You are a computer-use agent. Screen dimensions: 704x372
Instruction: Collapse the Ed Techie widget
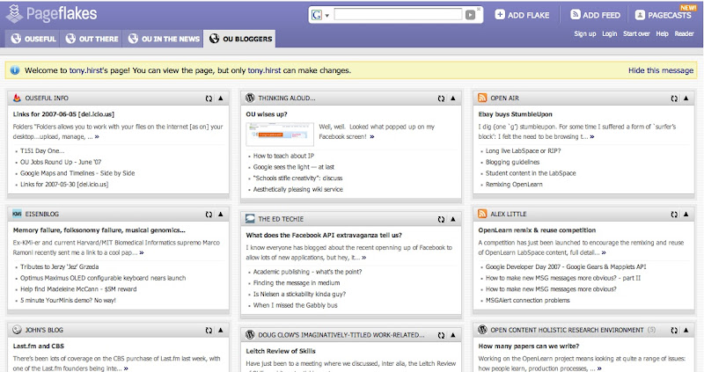click(454, 218)
